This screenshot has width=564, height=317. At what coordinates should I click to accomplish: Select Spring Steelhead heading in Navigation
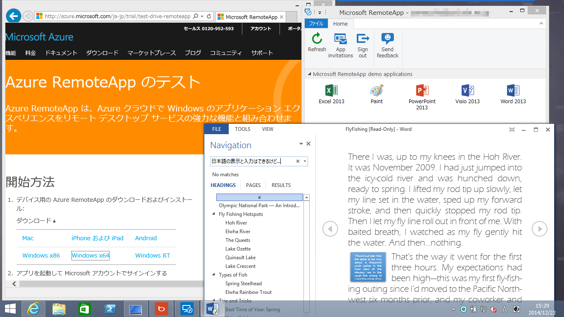pyautogui.click(x=244, y=284)
